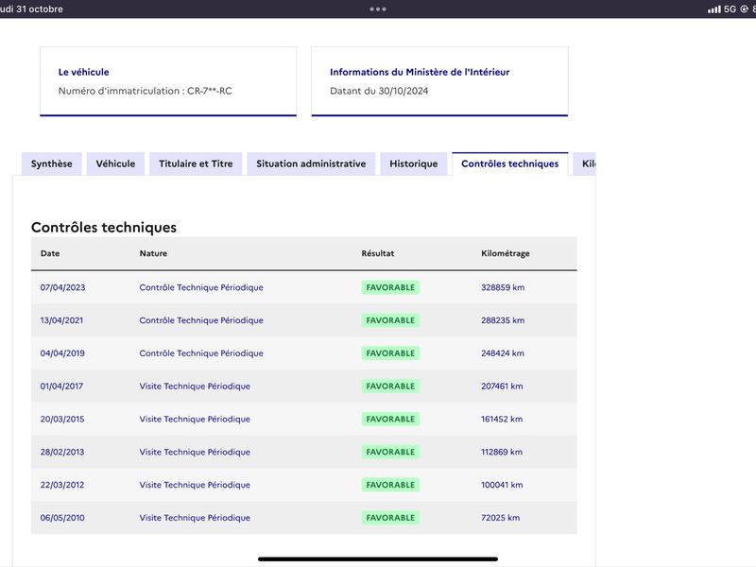Screen dimensions: 756x567
Task: Click Visite Technique Périodique in the 20/03/2015 row
Action: pos(195,419)
